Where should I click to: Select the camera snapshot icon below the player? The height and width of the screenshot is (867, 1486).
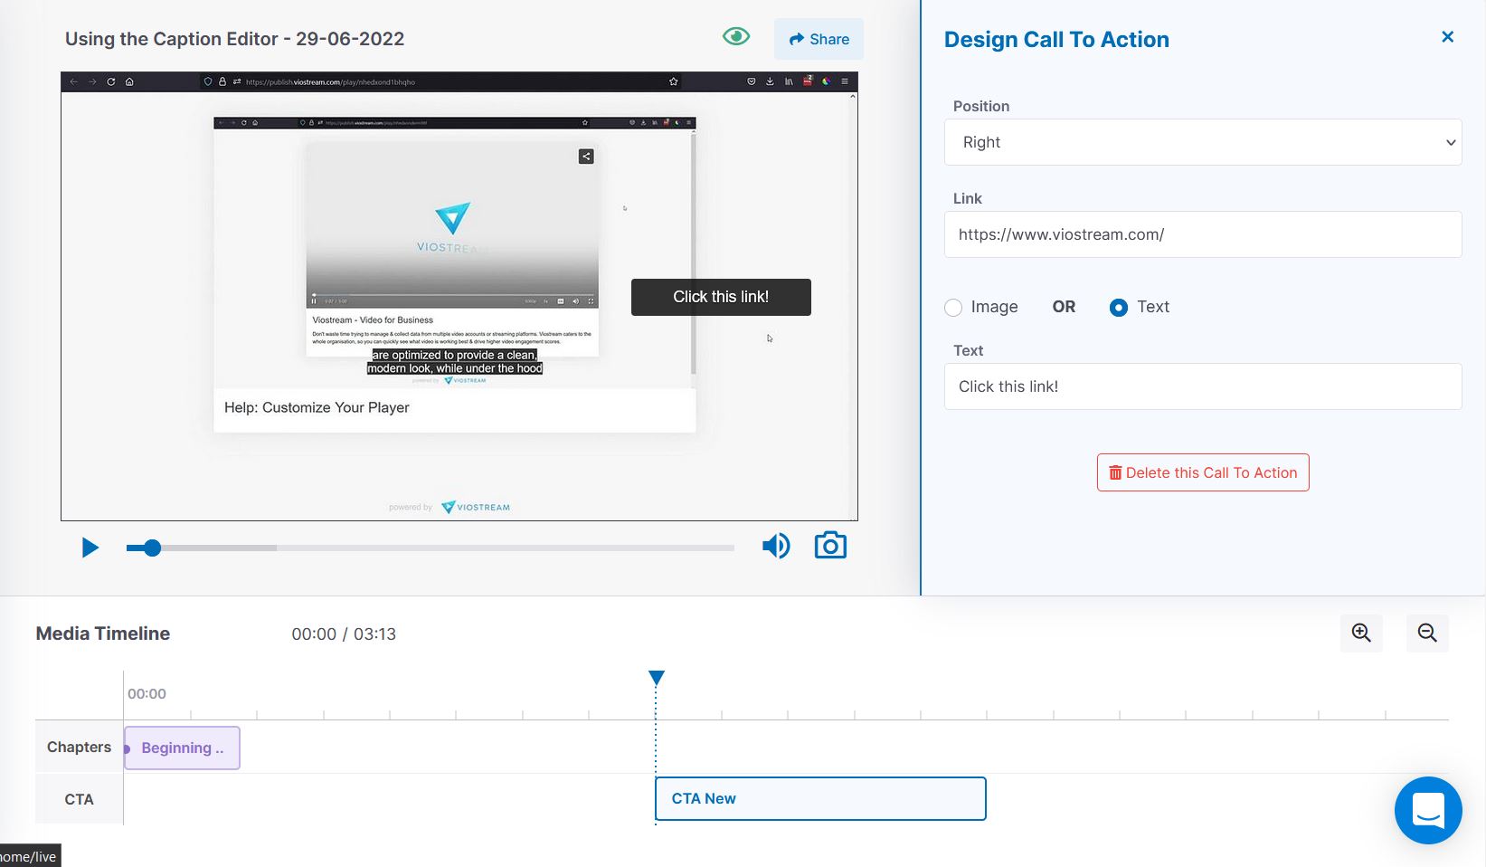point(830,545)
